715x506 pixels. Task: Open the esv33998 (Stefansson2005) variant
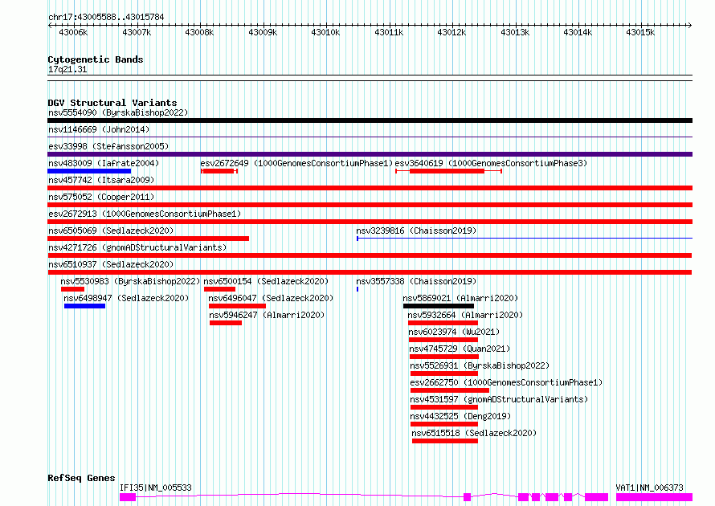pyautogui.click(x=108, y=146)
